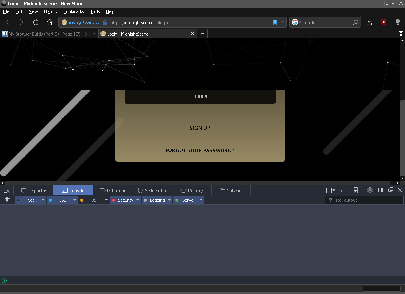Open the History menu
The height and width of the screenshot is (294, 405).
coord(51,11)
